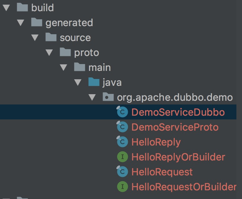This screenshot has height=199, width=242.
Task: Select the generated folder label
Action: point(69,23)
